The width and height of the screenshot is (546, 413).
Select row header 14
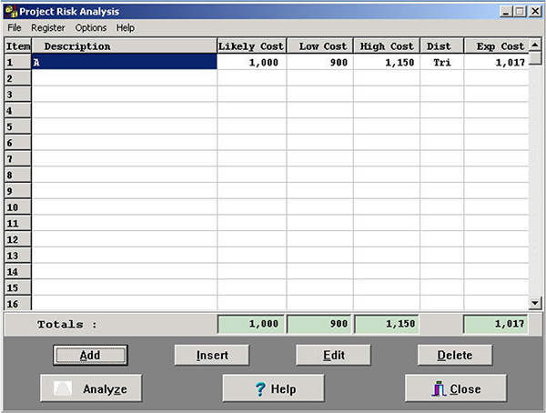(x=18, y=272)
